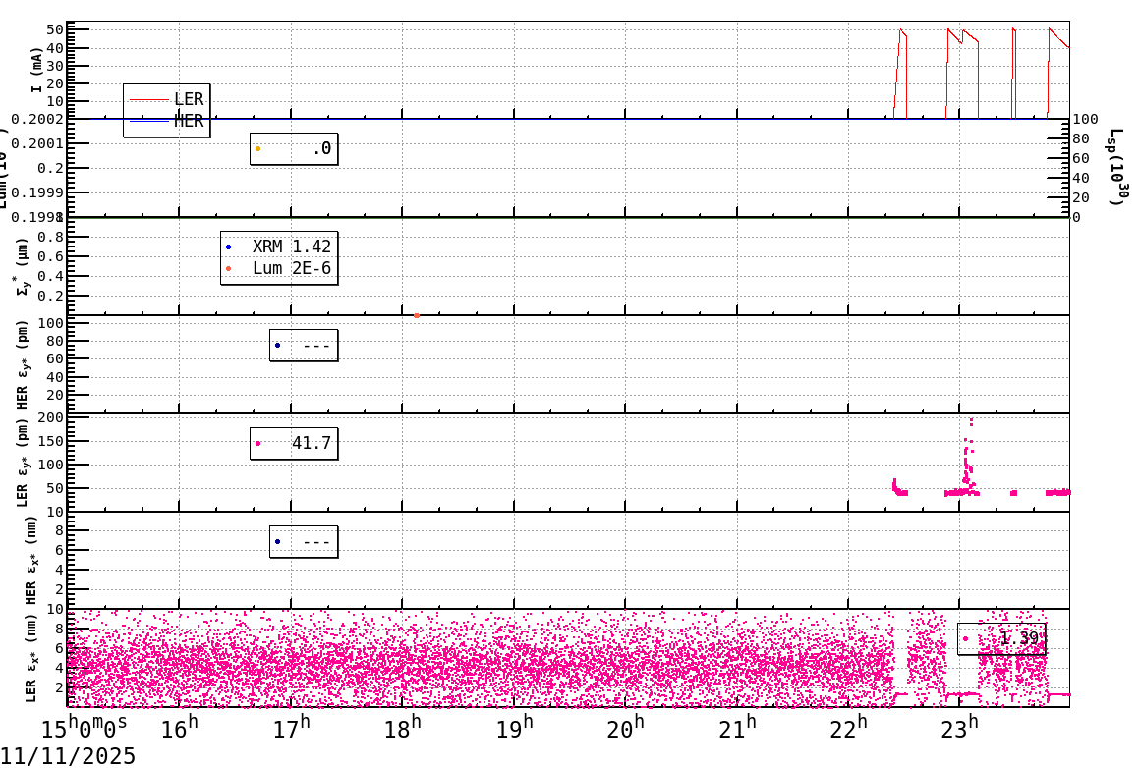Click the orange marker in the luminosity legend
Viewport: 1140px width, 768px height.
coord(258,149)
